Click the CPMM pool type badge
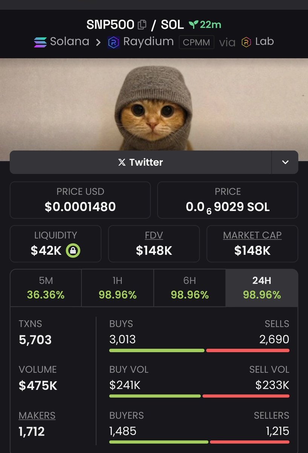The width and height of the screenshot is (308, 453). (x=196, y=42)
